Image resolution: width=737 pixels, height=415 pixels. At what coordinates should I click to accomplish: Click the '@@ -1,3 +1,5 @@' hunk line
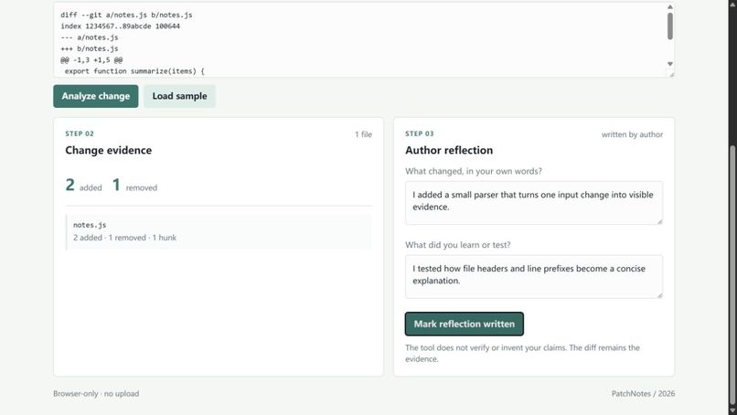click(91, 60)
